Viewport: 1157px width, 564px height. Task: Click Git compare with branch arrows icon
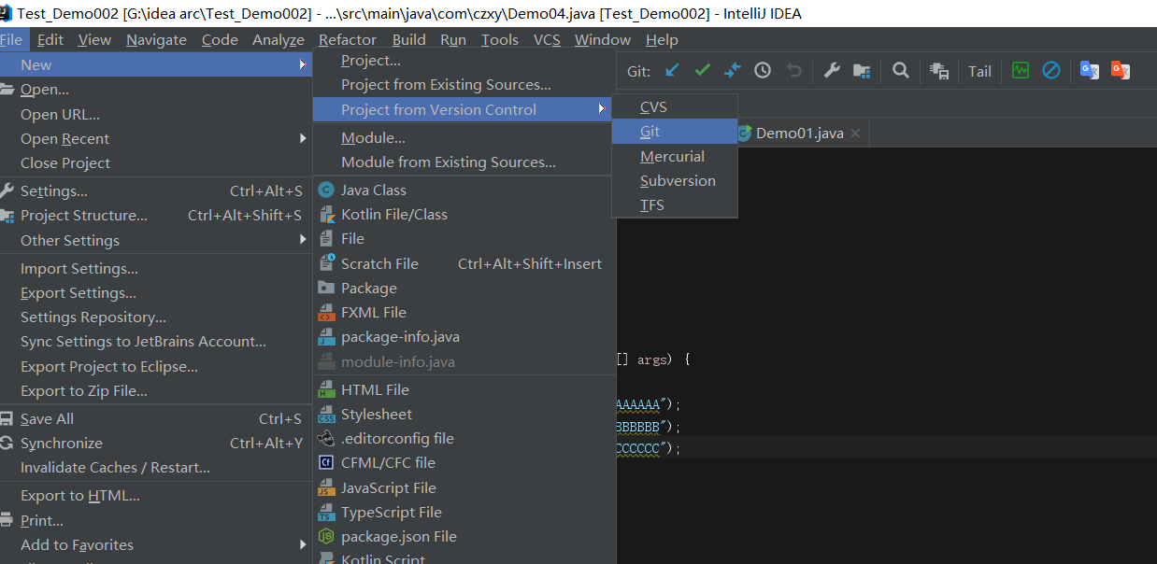pos(733,70)
